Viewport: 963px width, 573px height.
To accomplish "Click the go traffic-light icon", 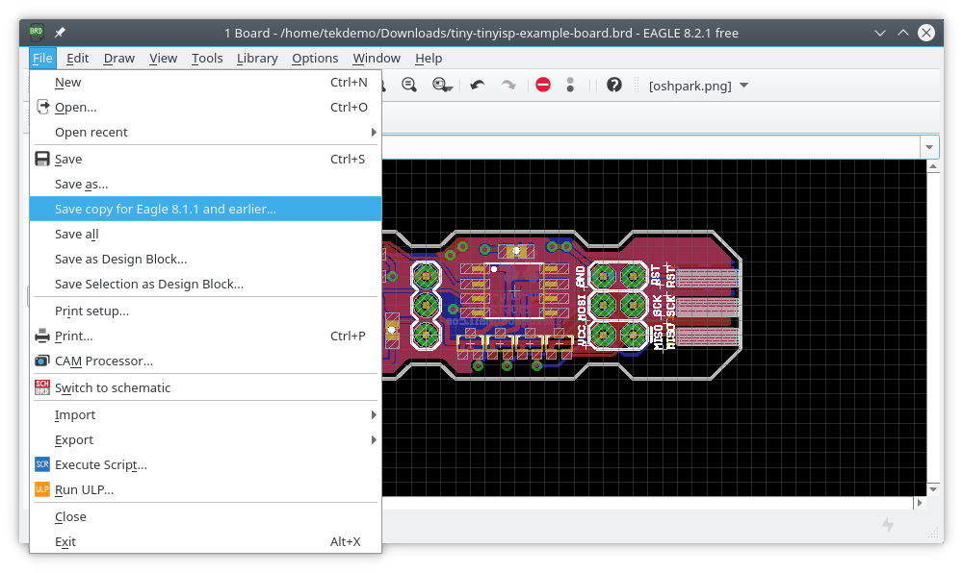I will tap(570, 85).
